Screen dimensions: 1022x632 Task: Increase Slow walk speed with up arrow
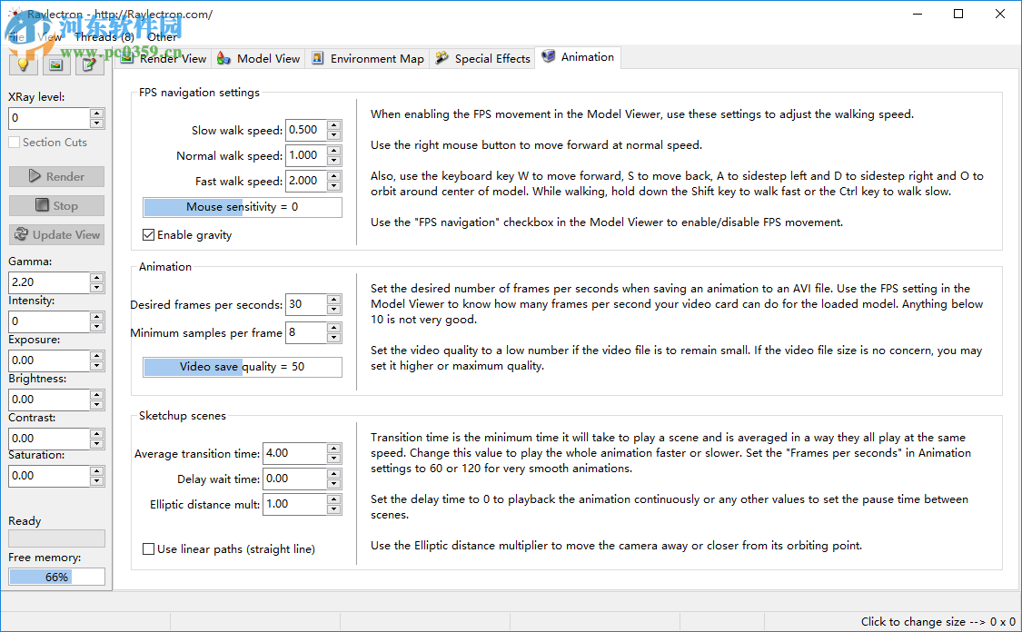(x=333, y=125)
